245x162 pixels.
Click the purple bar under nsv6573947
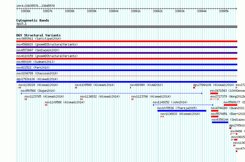pyautogui.click(x=127, y=53)
